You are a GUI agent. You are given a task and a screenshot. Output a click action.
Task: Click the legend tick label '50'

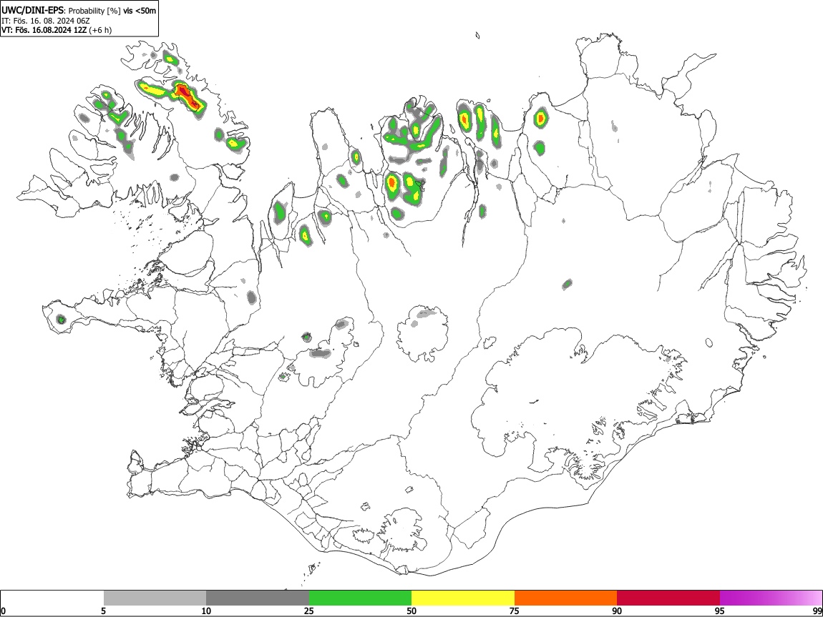point(411,611)
